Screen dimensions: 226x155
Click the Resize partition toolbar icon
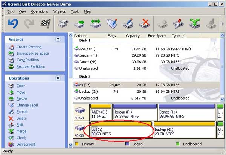[96, 23]
